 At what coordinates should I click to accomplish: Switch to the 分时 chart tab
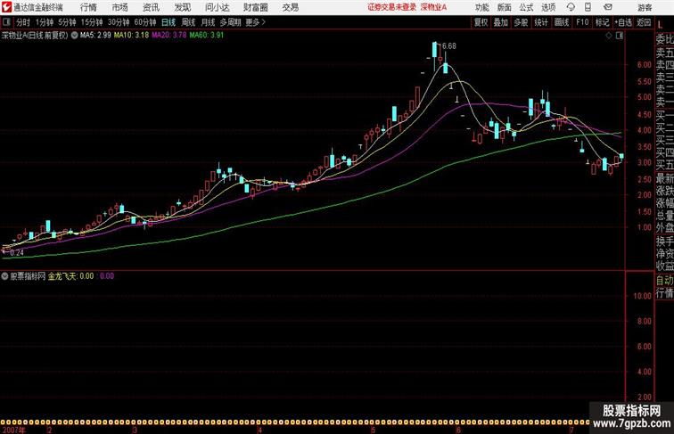(23, 22)
